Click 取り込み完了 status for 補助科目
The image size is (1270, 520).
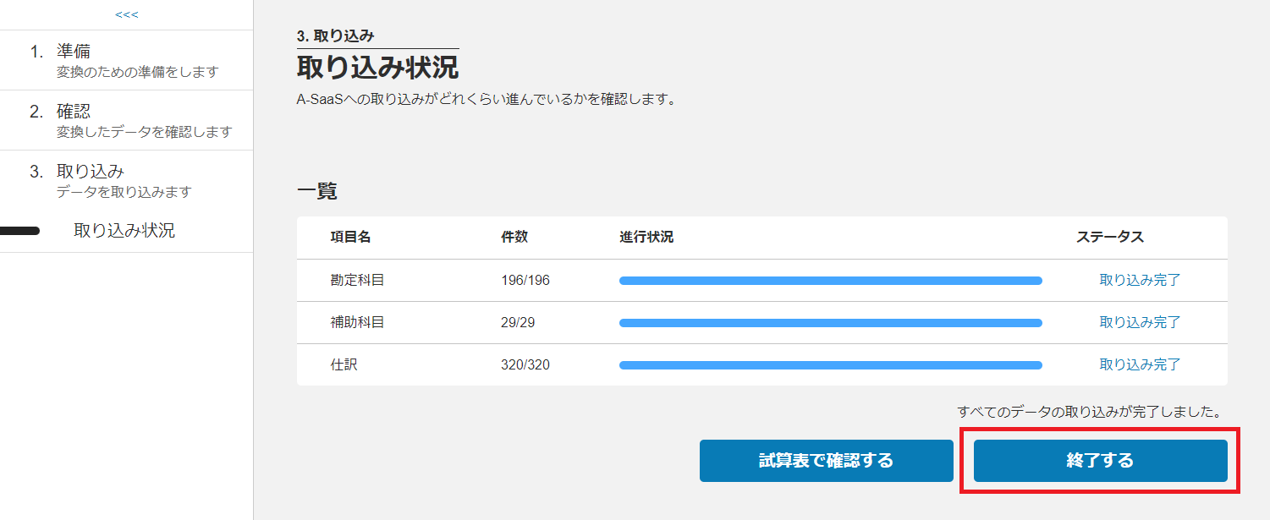click(1140, 322)
